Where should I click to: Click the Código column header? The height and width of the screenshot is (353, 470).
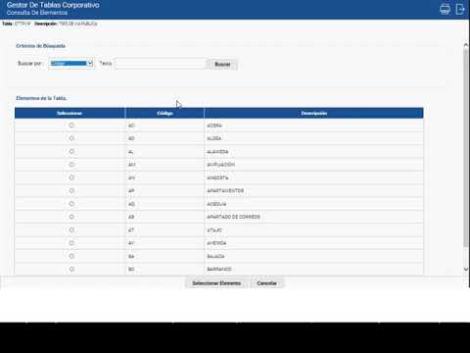point(164,113)
